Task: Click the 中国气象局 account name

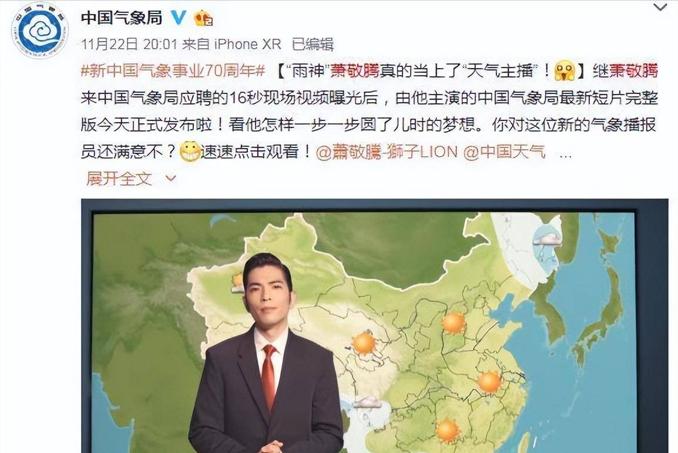Action: [122, 18]
